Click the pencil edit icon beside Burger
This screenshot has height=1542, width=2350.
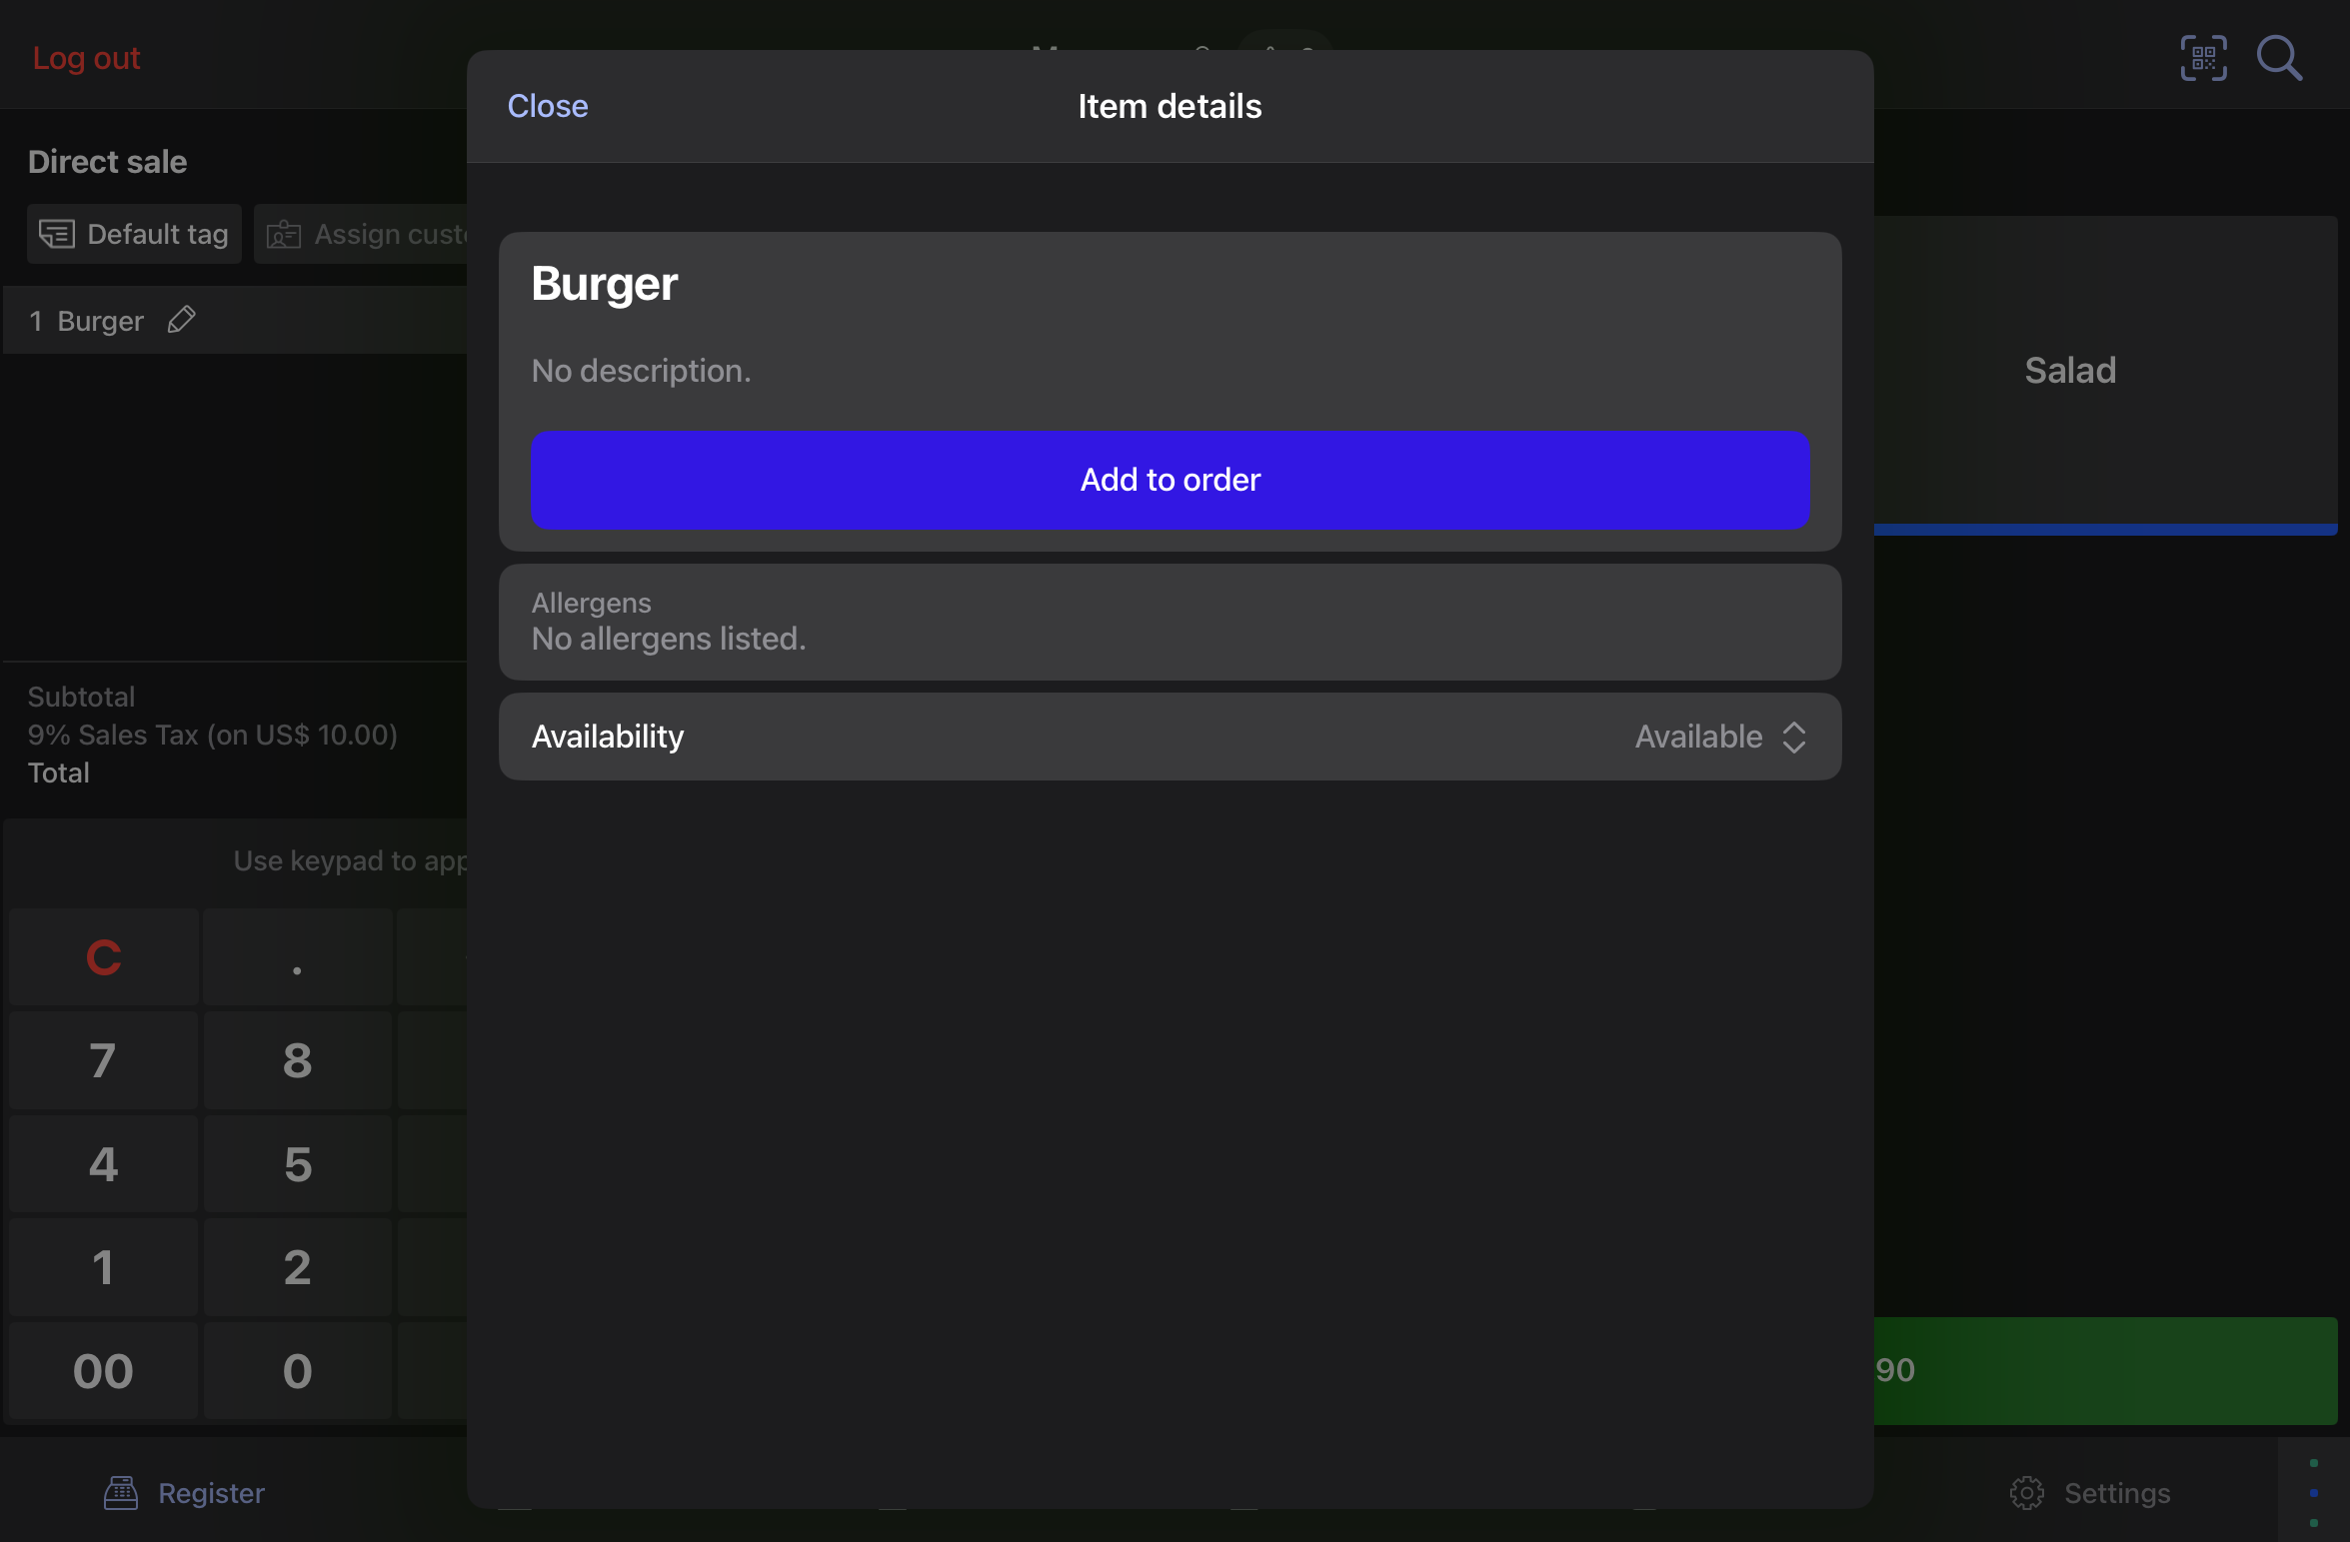(181, 320)
